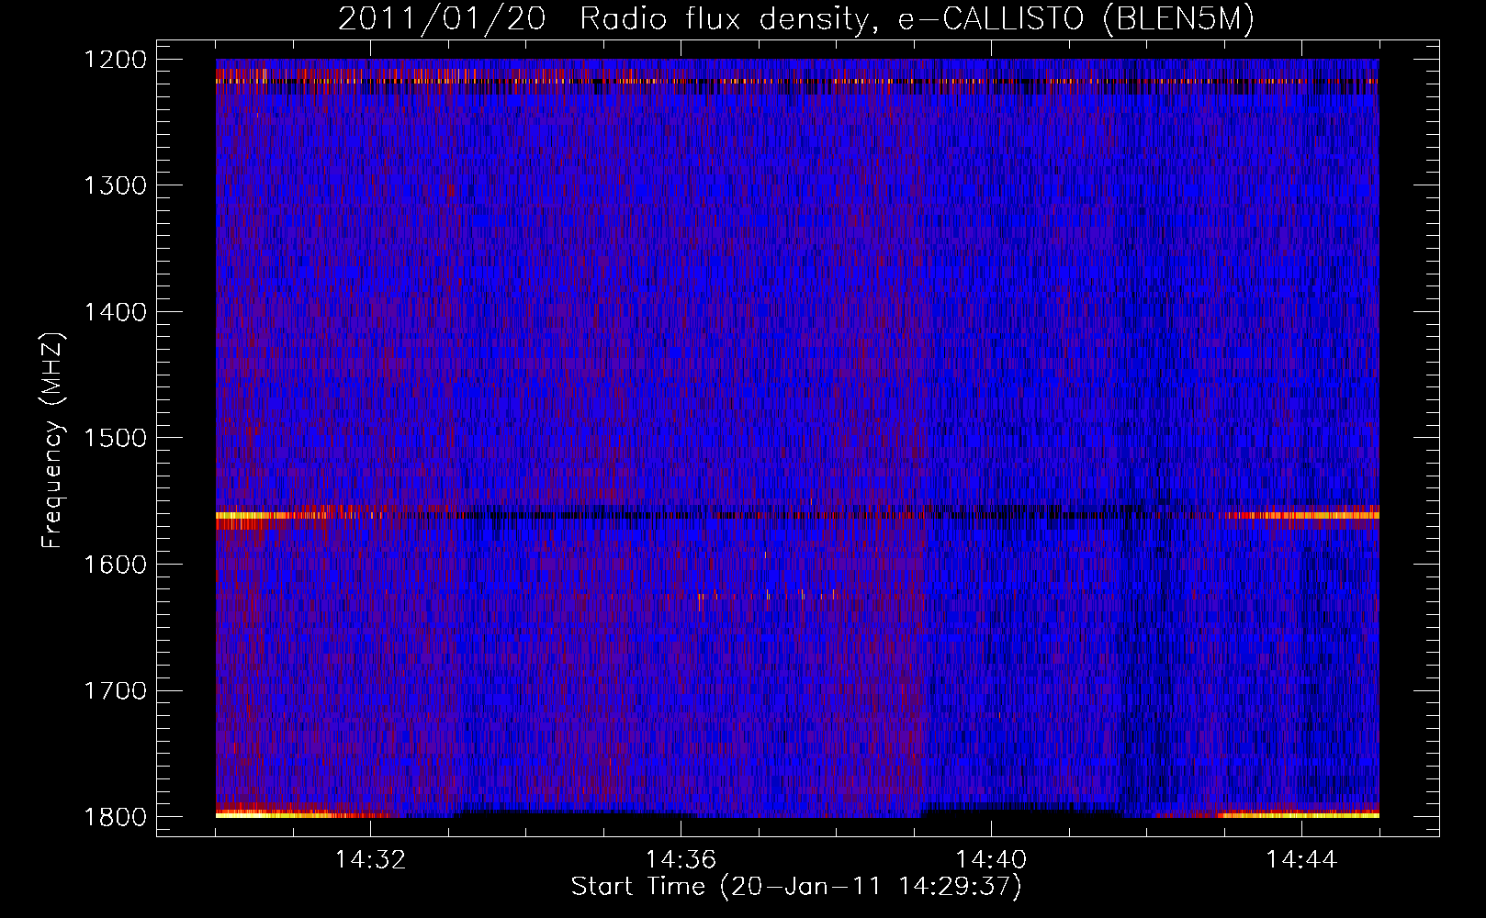Click the 14:32 time tick label
1486x918 pixels.
point(371,860)
